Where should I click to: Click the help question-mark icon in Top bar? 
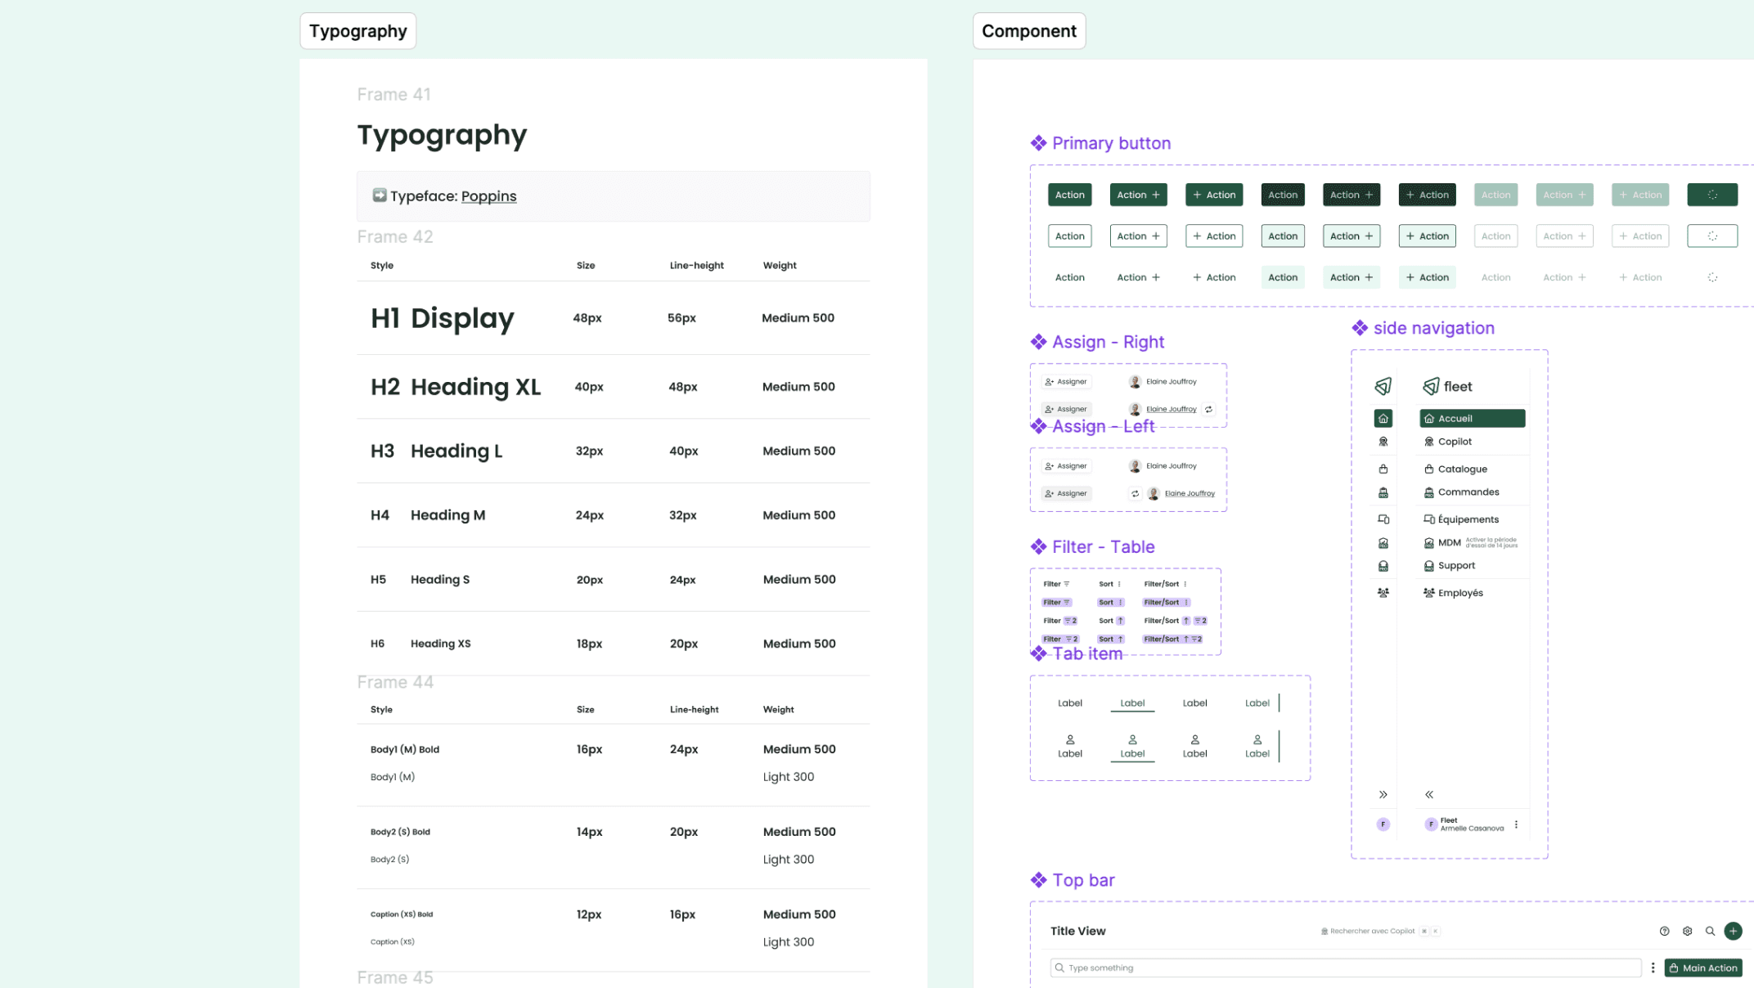1664,931
